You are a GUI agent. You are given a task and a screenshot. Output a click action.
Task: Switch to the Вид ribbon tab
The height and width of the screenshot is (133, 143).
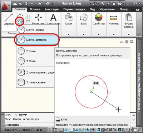[92, 9]
